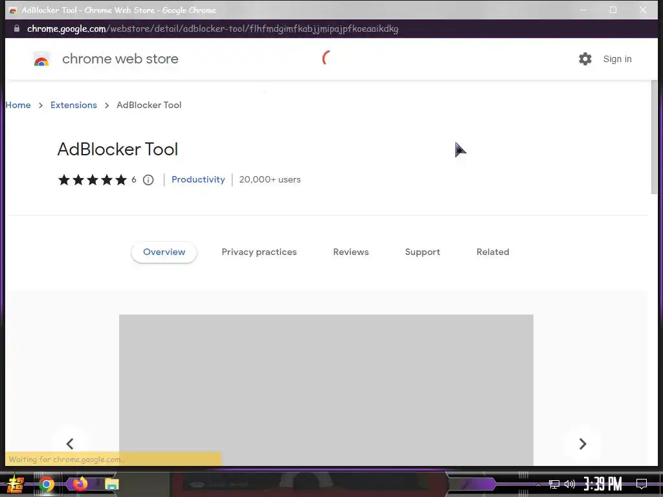Click the gray screenshot preview placeholder
Viewport: 663px width, 497px height.
point(326,390)
